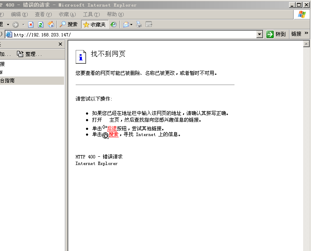Click the 后退 link in error page

pyautogui.click(x=112, y=129)
